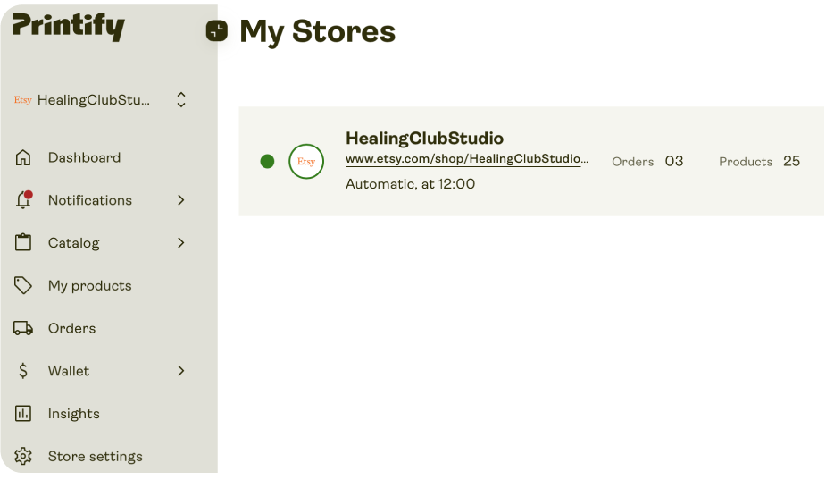
Task: Go to My products
Action: coord(90,286)
